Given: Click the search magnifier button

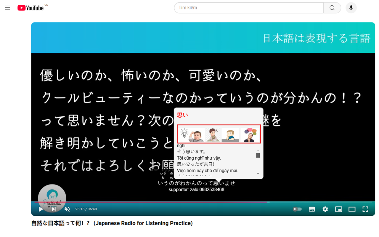Looking at the screenshot, I should point(332,8).
